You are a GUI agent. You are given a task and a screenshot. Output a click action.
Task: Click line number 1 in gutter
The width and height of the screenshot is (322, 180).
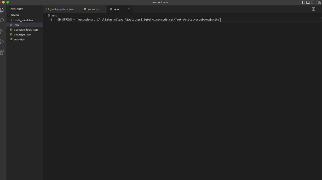[52, 20]
